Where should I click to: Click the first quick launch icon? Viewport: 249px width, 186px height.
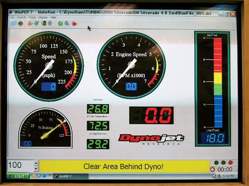(x=34, y=176)
